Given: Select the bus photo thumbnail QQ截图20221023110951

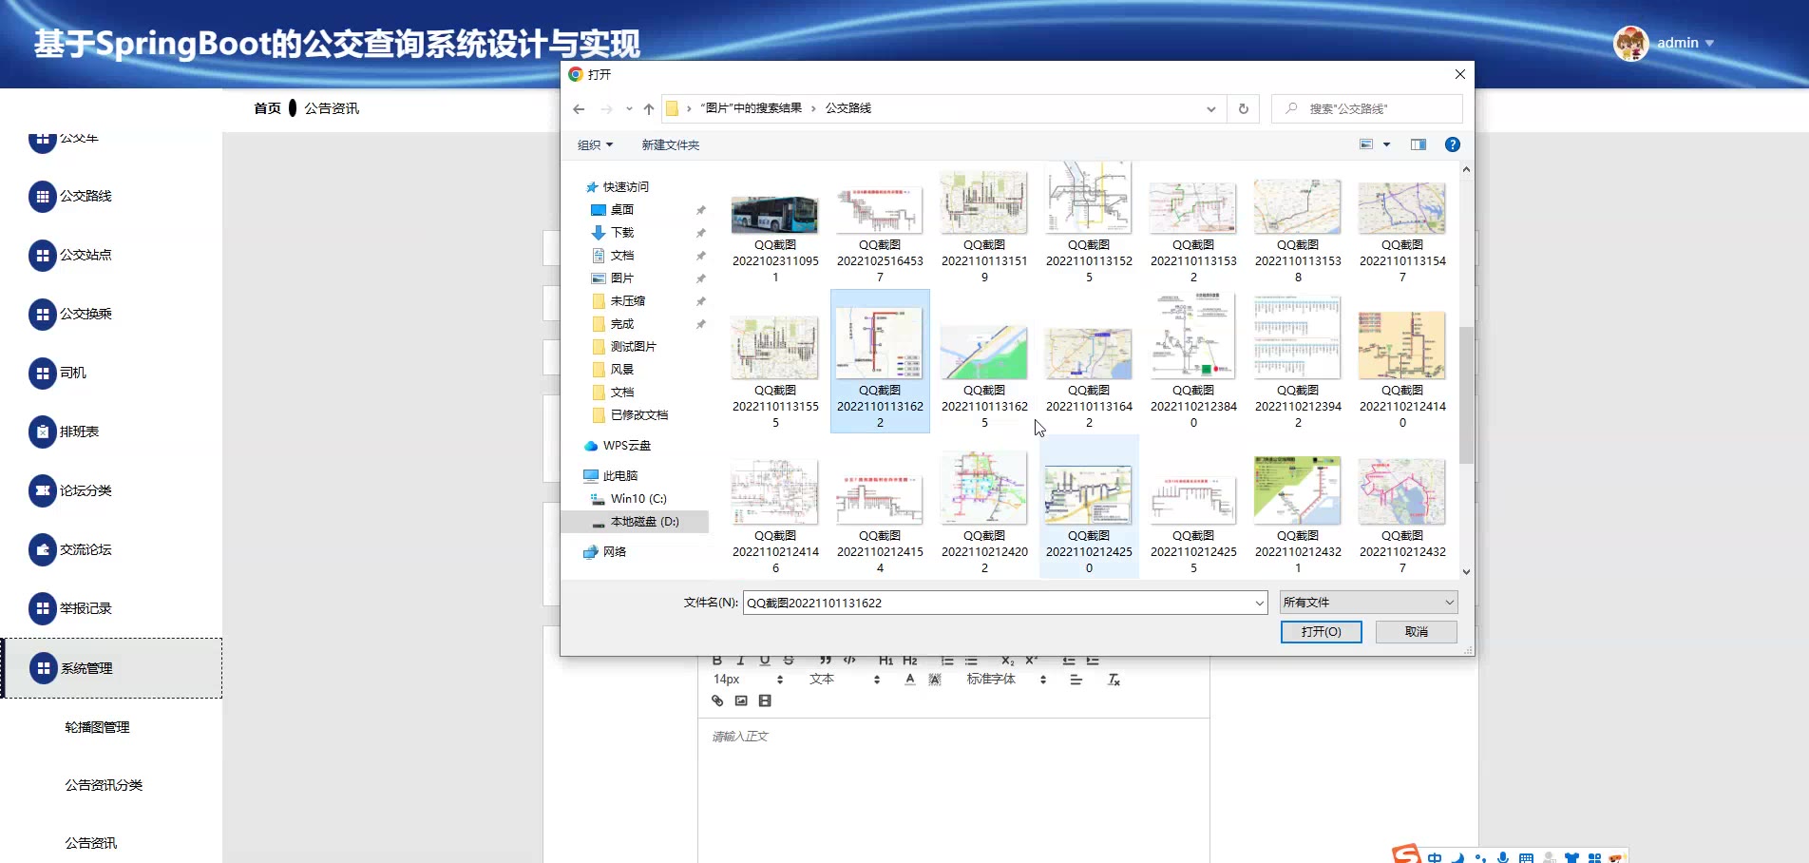Looking at the screenshot, I should (x=774, y=216).
